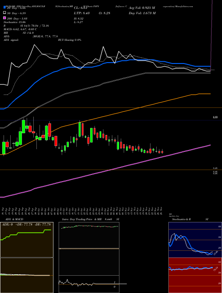
Task: Click the 'Stochastics: 15.06' readout
Action: tap(14, 22)
